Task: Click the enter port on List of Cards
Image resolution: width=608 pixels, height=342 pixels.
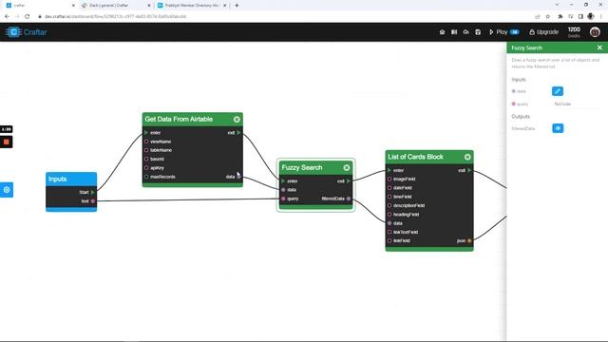Action: pyautogui.click(x=389, y=170)
